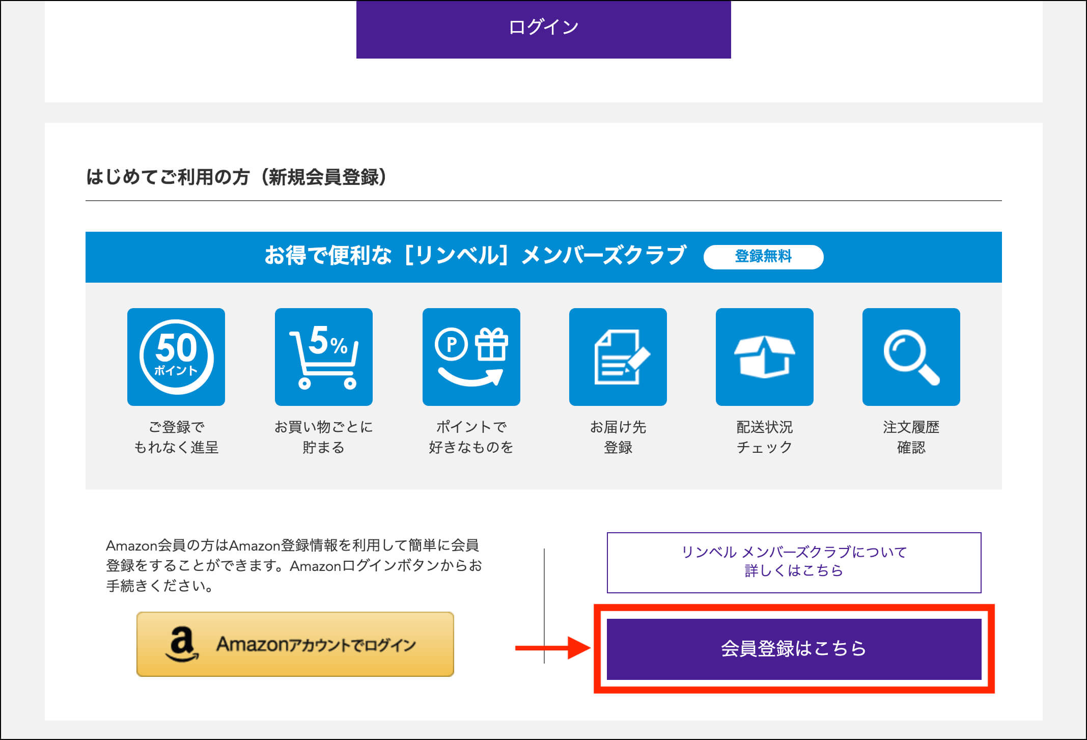This screenshot has width=1087, height=740.
Task: Click the Amazon会員の方は explanation paragraph
Action: coord(294,565)
